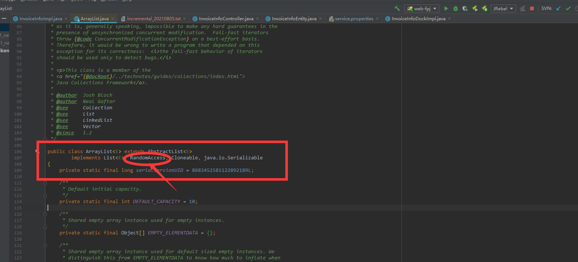Click AbstractList in the class declaration

click(x=166, y=151)
